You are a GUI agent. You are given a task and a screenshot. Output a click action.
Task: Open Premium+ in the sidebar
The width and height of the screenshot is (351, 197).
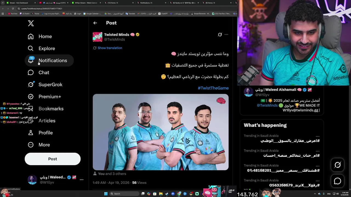[x=45, y=97]
